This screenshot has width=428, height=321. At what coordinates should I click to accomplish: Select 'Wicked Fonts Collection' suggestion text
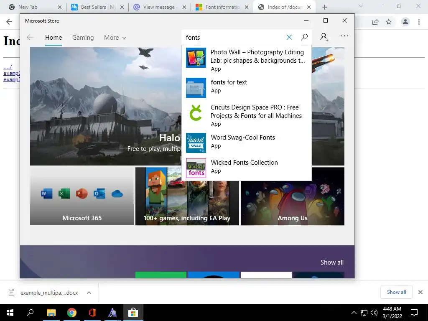(x=244, y=163)
